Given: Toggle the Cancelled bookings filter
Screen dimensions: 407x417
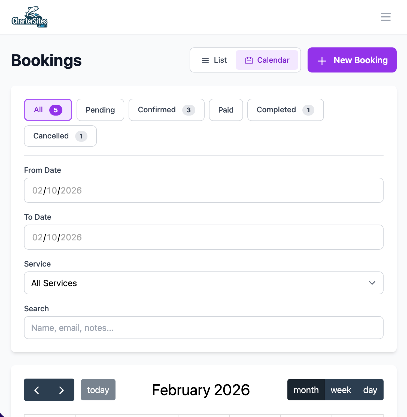Looking at the screenshot, I should (x=60, y=136).
